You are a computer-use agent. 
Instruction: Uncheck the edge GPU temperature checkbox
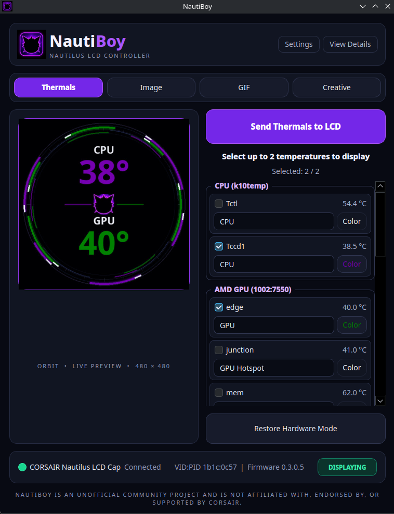pos(219,307)
